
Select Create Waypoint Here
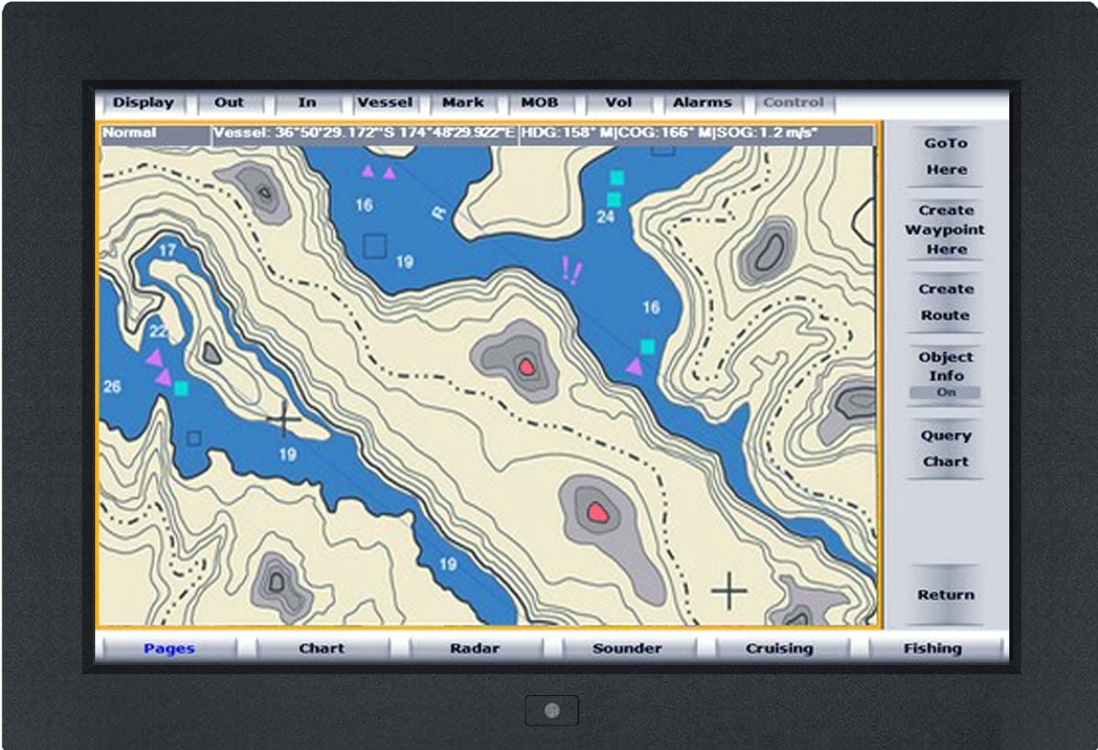coord(945,230)
